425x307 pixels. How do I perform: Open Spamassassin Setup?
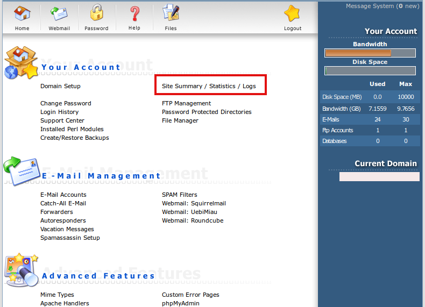(70, 238)
